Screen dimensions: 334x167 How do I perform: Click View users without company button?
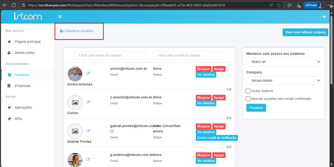(x=305, y=32)
